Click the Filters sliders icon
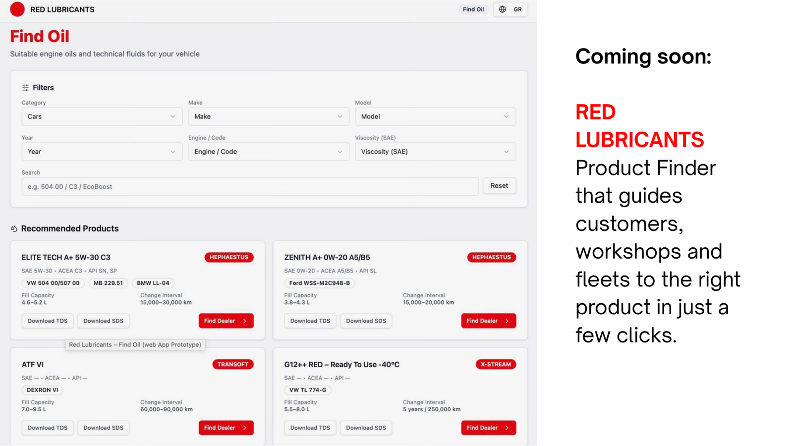Image resolution: width=793 pixels, height=446 pixels. pos(25,87)
